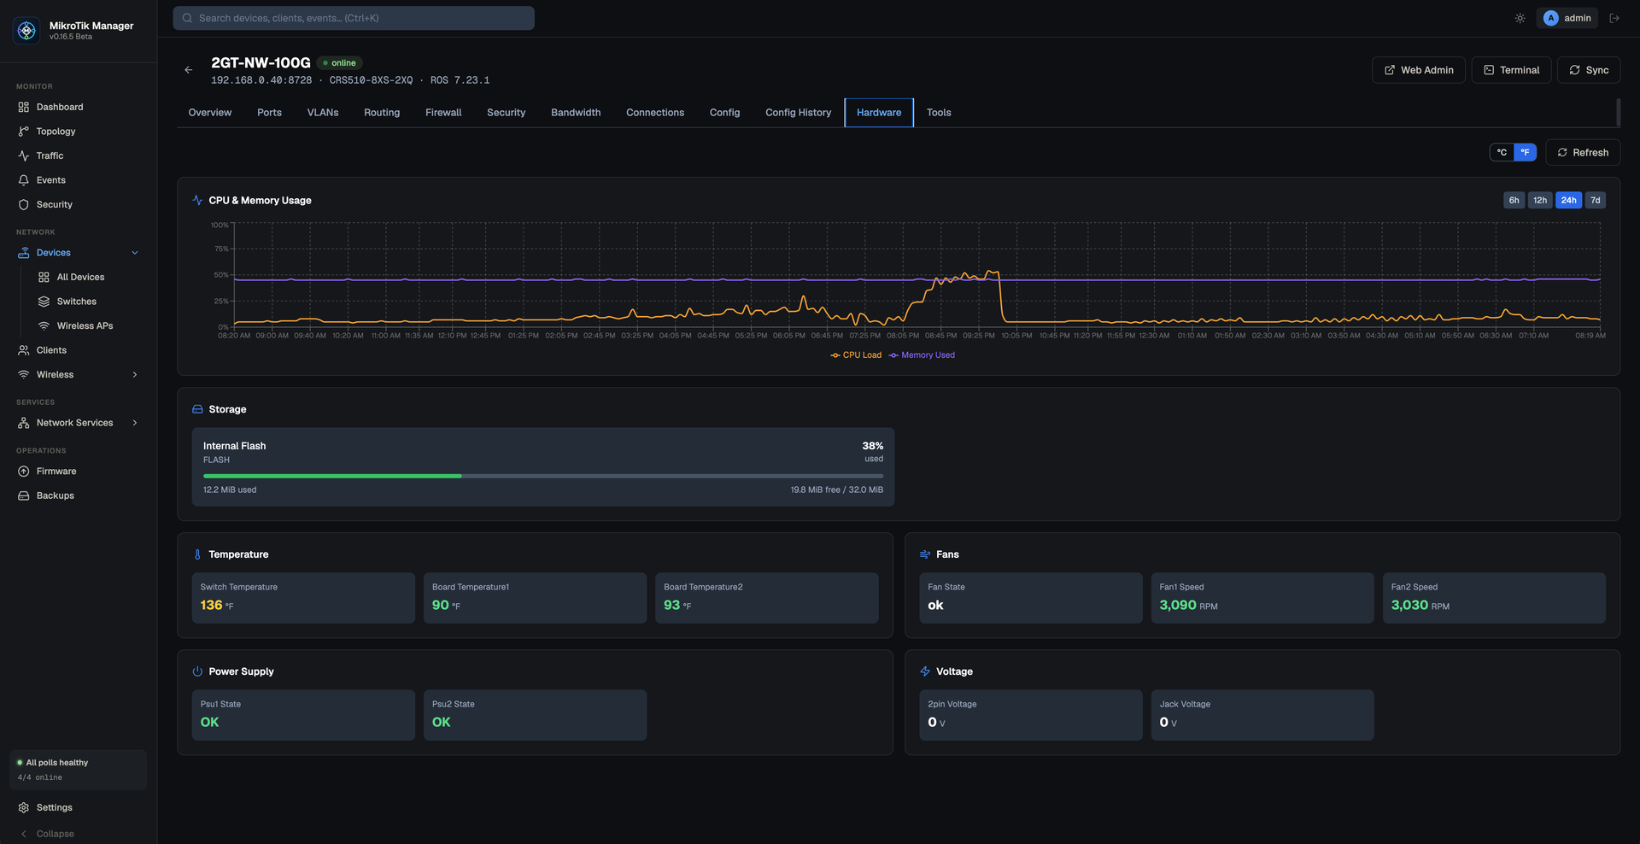Click the Jack Voltage card
This screenshot has width=1640, height=844.
pyautogui.click(x=1262, y=715)
